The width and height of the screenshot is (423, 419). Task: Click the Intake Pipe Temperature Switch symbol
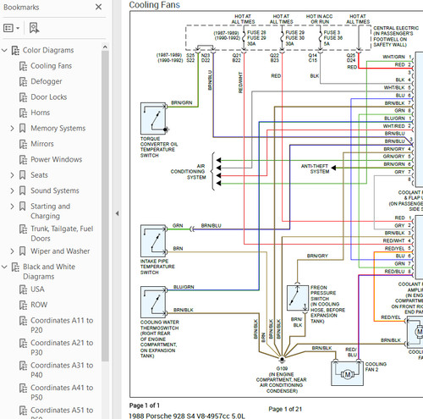(153, 240)
